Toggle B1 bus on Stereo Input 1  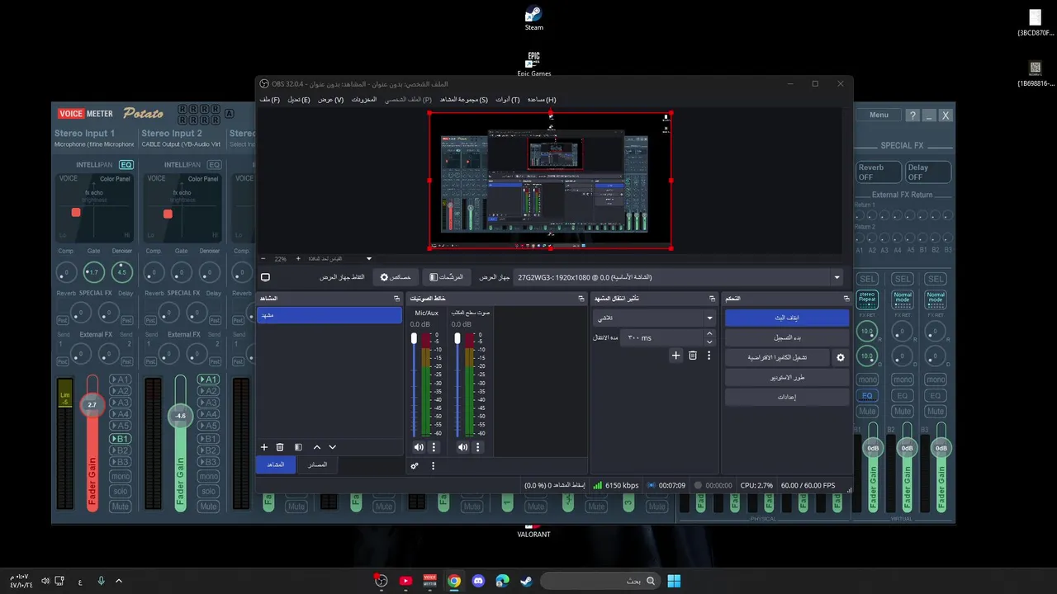(x=121, y=439)
